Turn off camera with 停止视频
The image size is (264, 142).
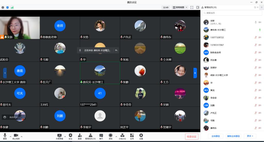(x=16, y=136)
